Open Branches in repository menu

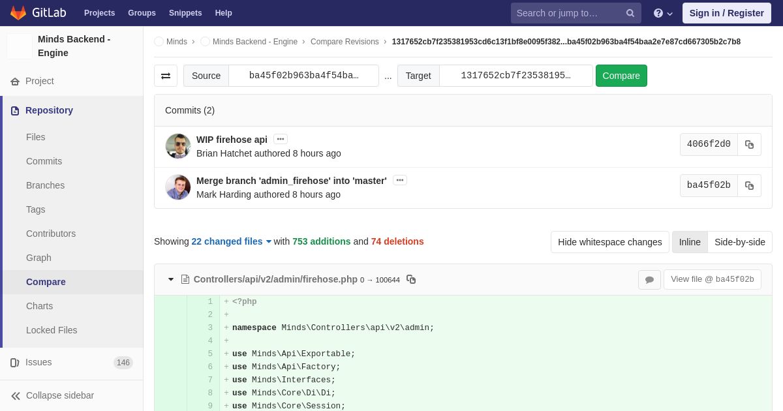pyautogui.click(x=45, y=185)
